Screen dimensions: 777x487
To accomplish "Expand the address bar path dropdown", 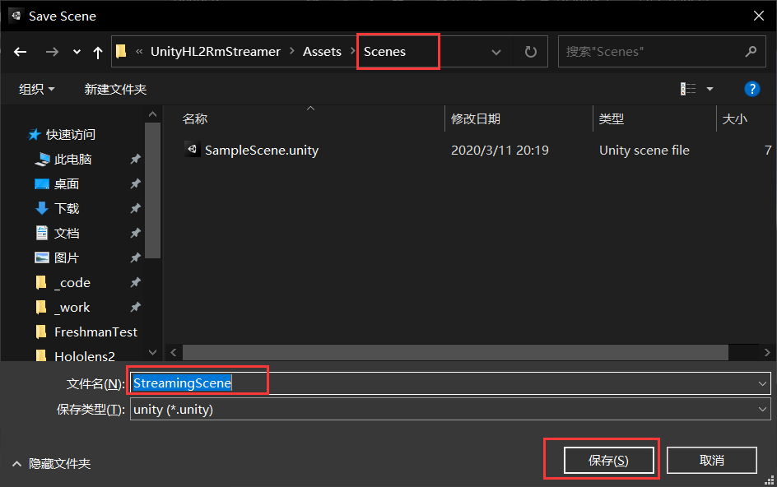I will (x=496, y=52).
